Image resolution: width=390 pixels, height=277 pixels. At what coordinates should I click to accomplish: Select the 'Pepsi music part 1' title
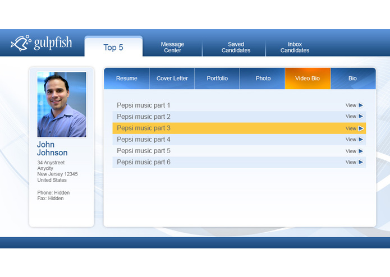(144, 105)
